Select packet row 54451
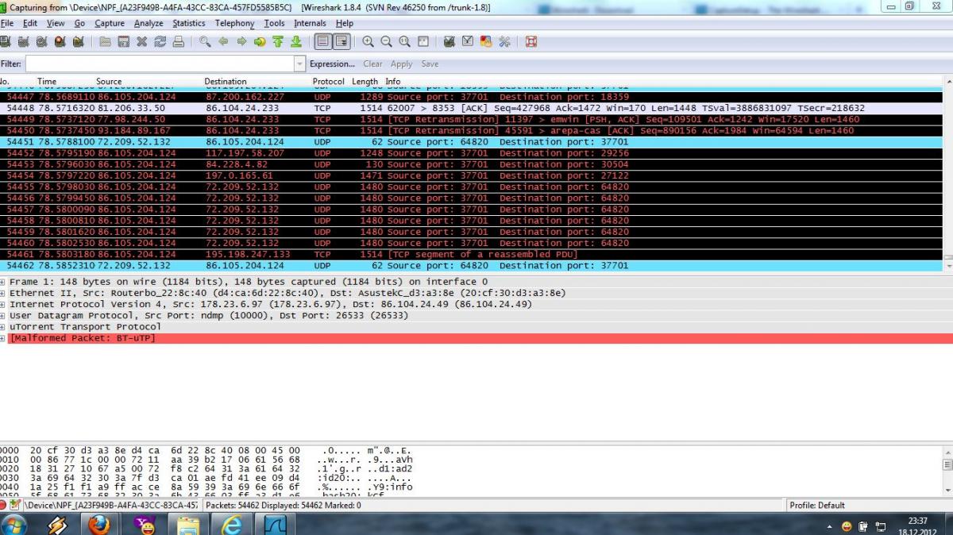Screen dimensions: 953x535 [471, 141]
